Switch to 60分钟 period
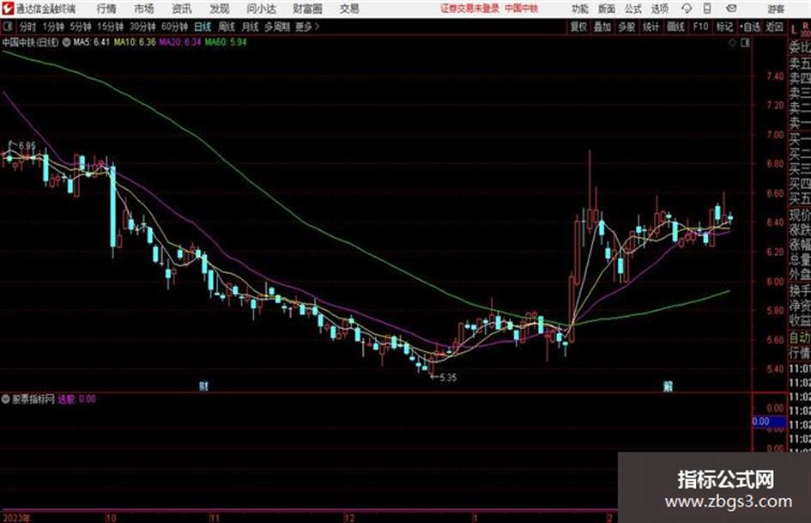 pos(174,27)
